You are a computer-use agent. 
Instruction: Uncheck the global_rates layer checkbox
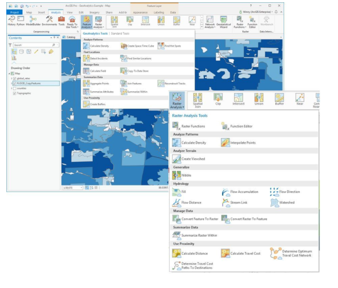pyautogui.click(x=15, y=78)
